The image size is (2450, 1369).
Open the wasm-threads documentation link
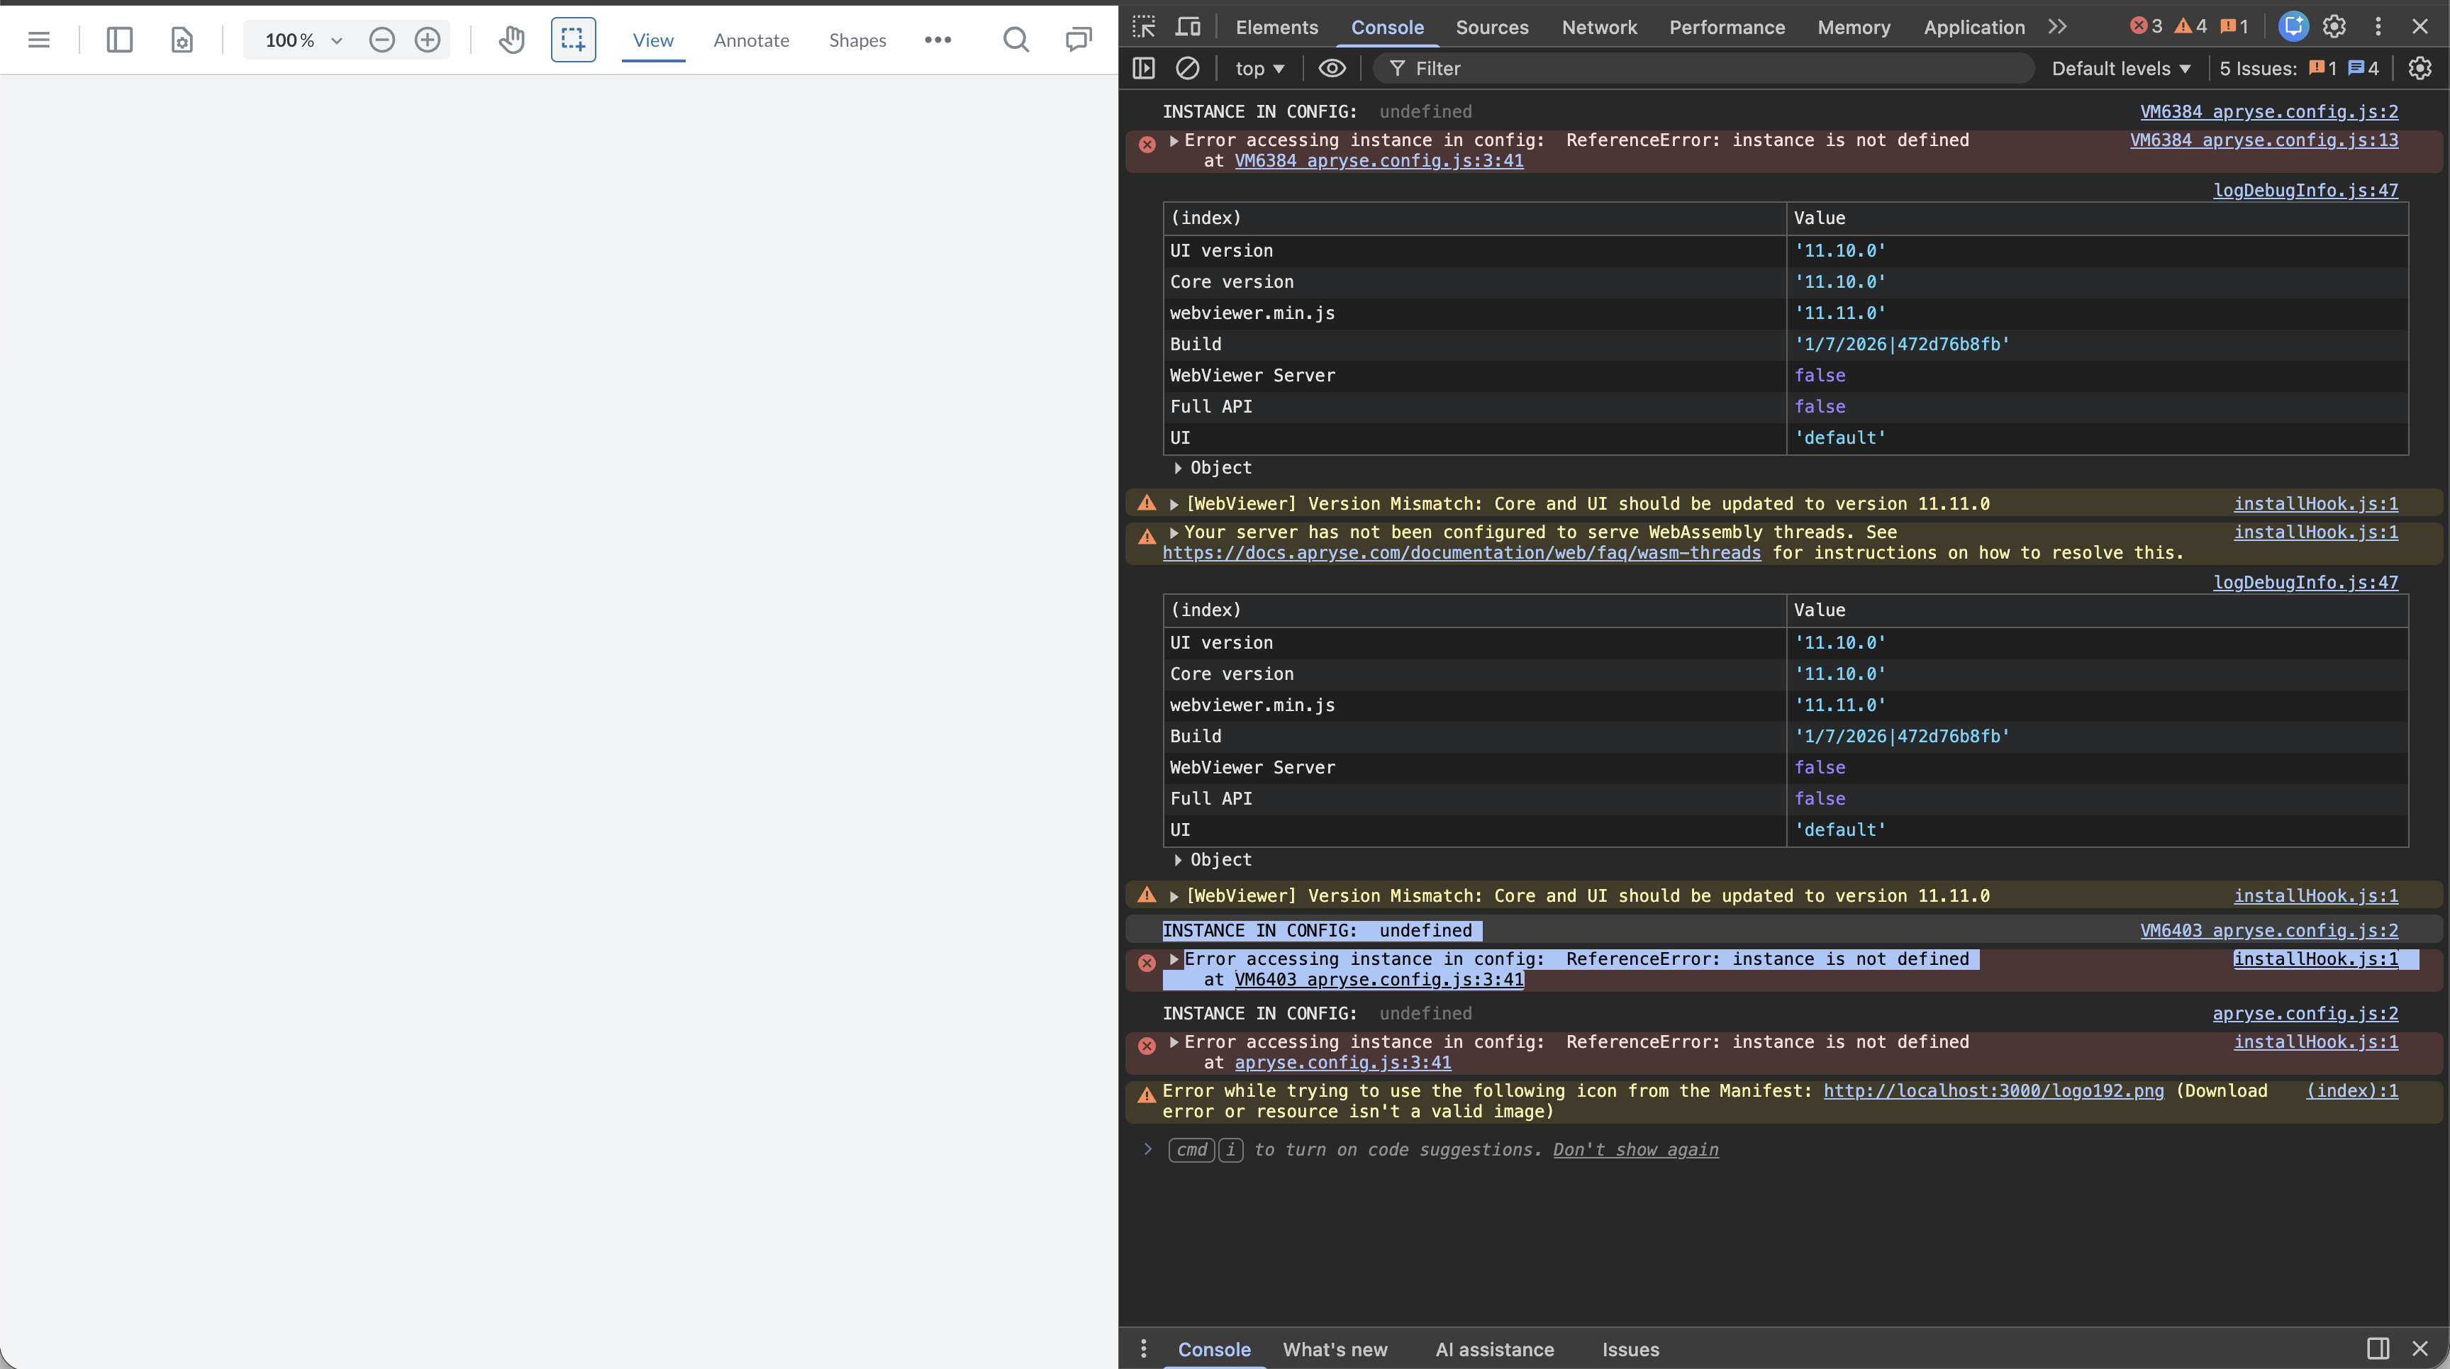(x=1461, y=553)
